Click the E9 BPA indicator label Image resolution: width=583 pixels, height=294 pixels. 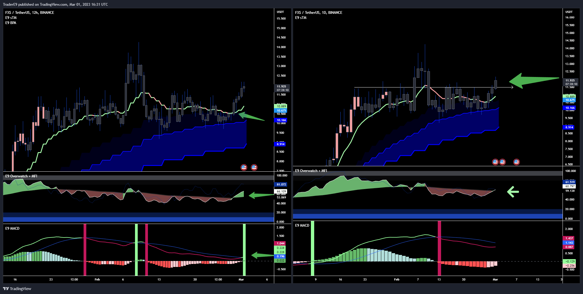[x=11, y=23]
